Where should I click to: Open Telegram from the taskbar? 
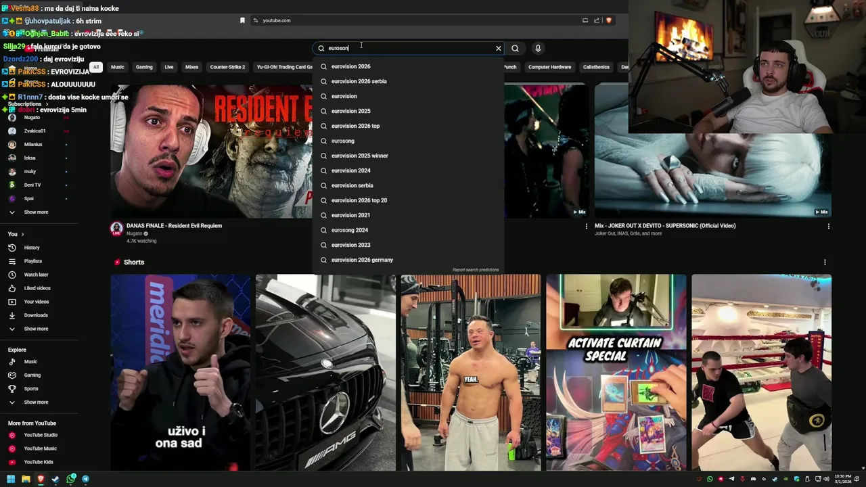85,479
